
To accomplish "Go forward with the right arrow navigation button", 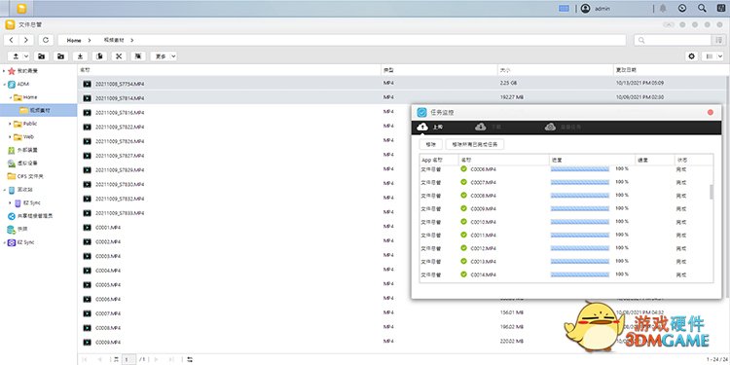I will (26, 40).
